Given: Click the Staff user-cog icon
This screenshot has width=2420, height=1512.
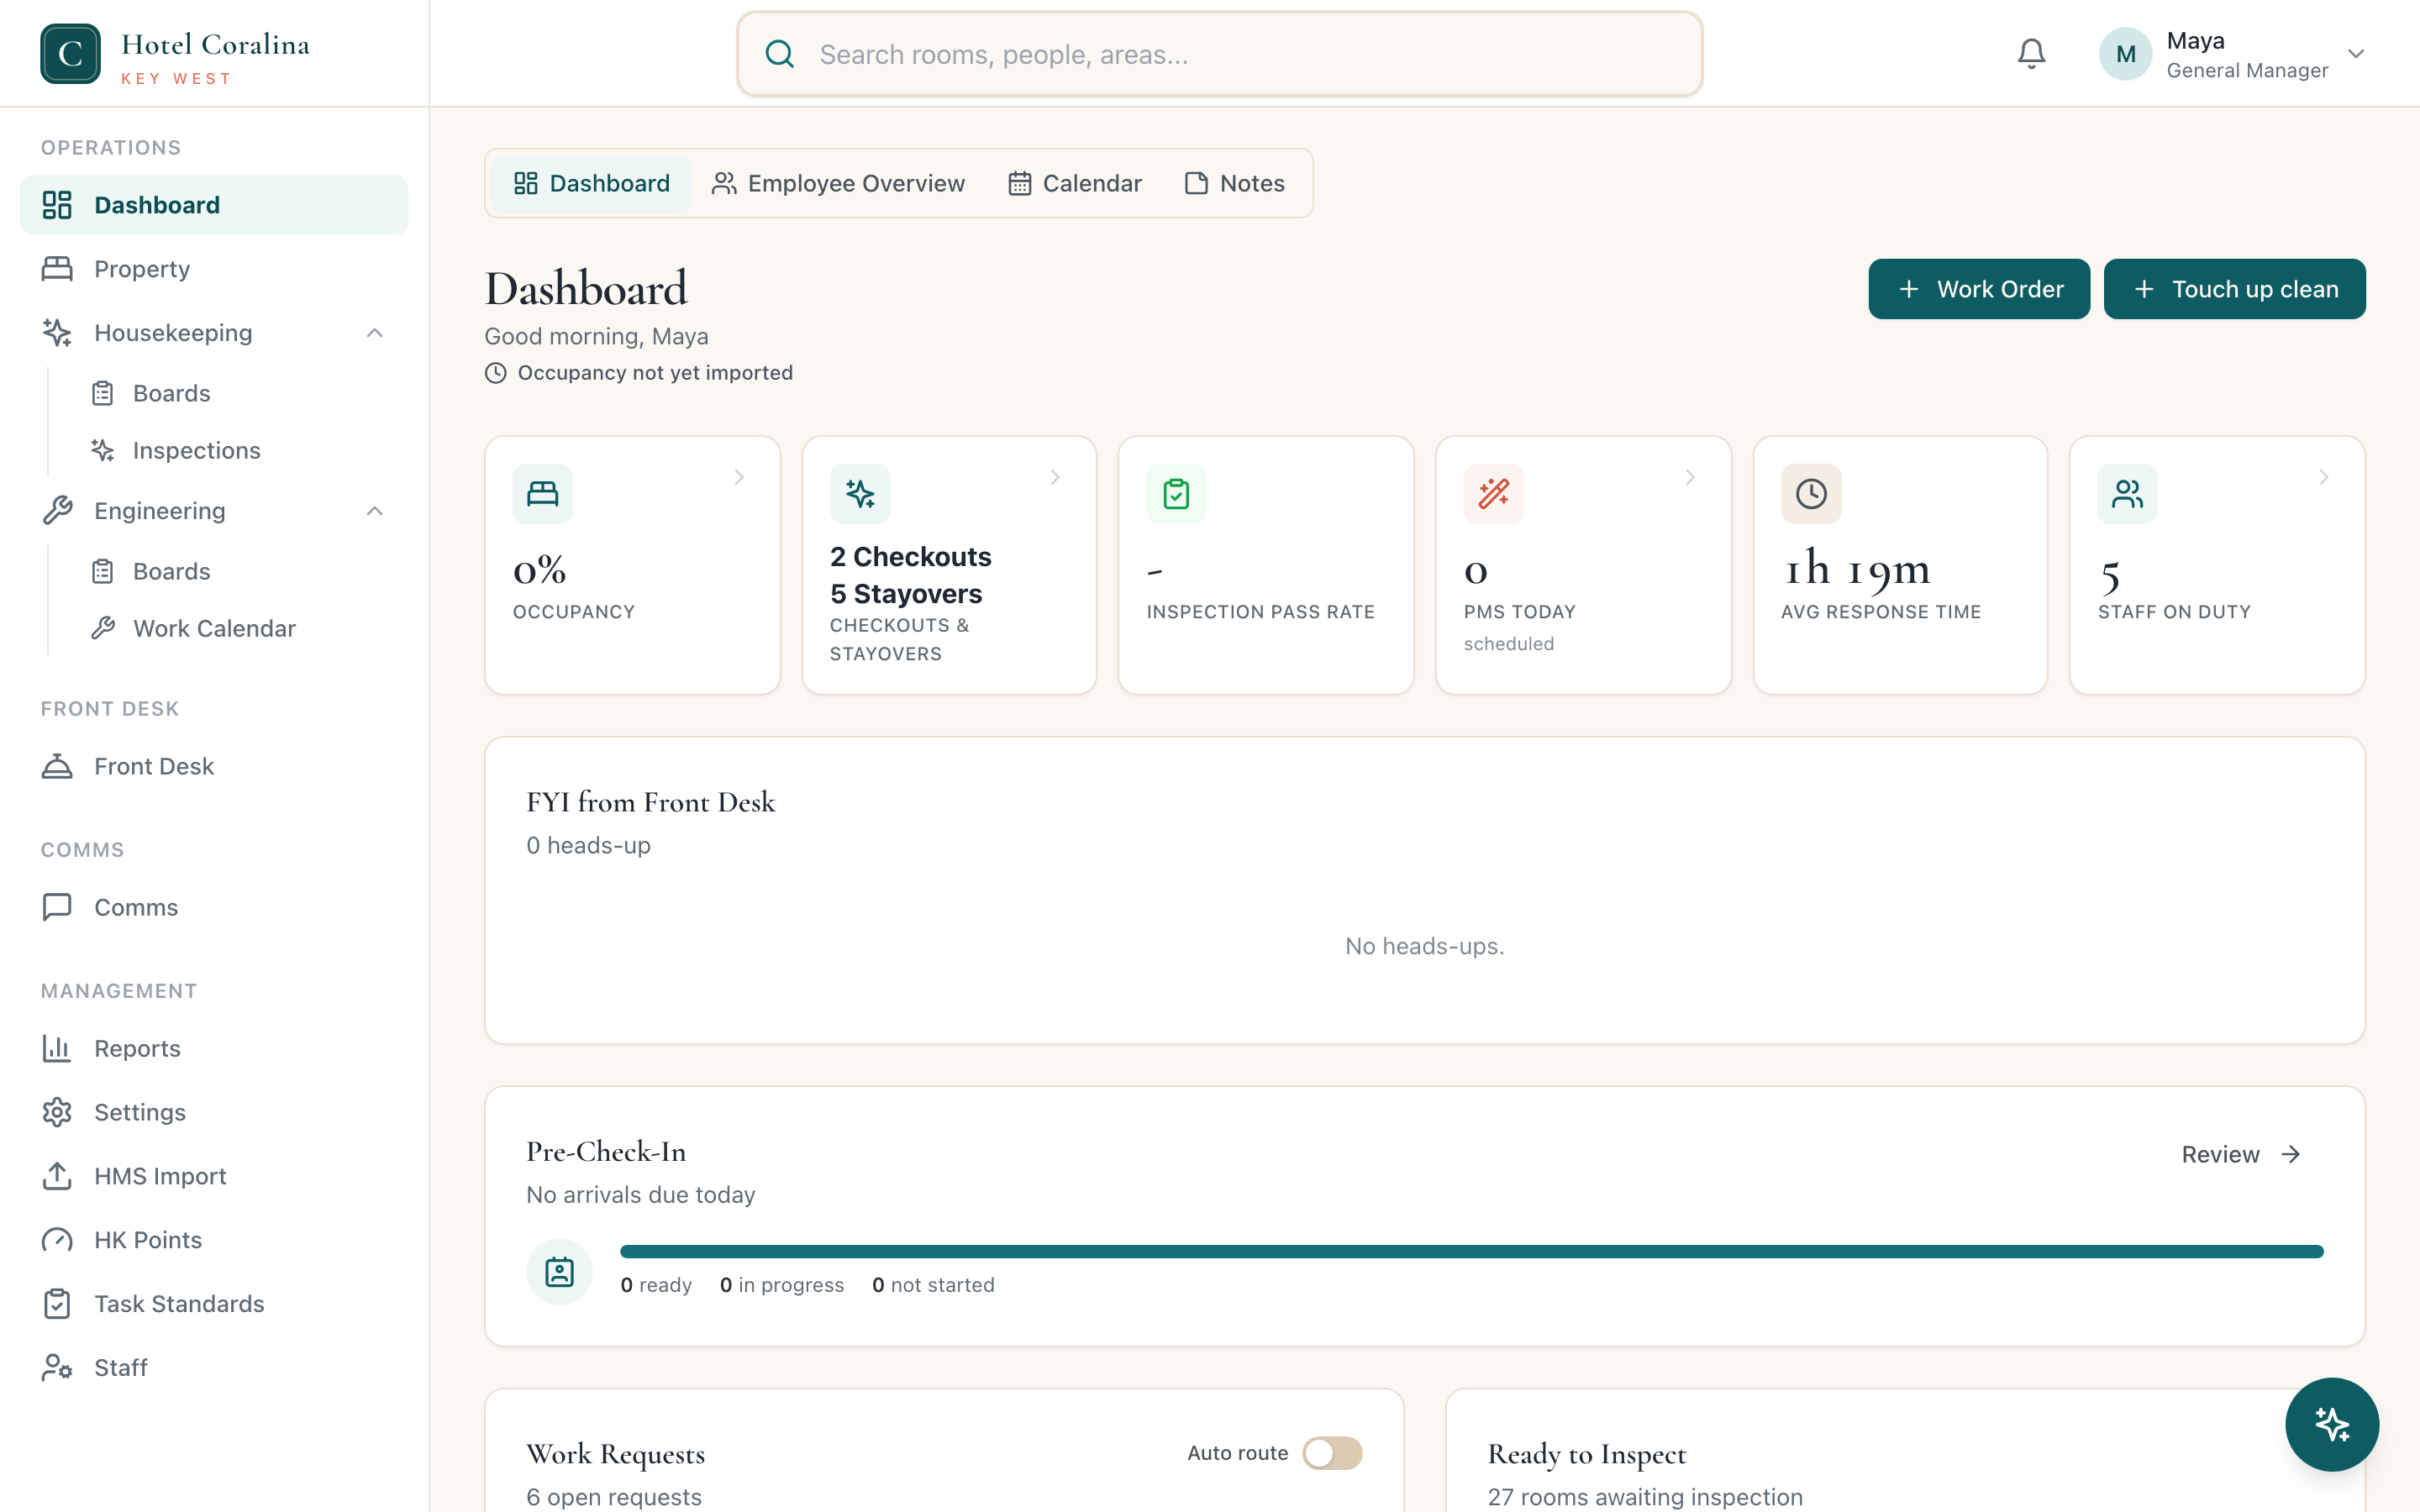Looking at the screenshot, I should click(57, 1367).
